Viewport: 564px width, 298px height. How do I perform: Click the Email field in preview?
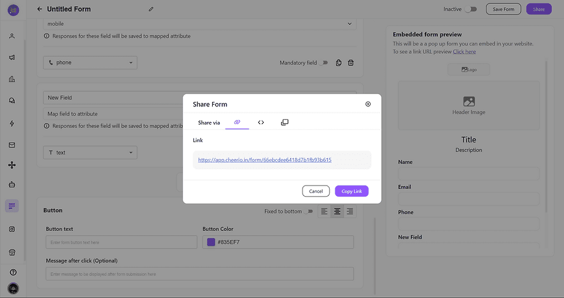coord(469,199)
